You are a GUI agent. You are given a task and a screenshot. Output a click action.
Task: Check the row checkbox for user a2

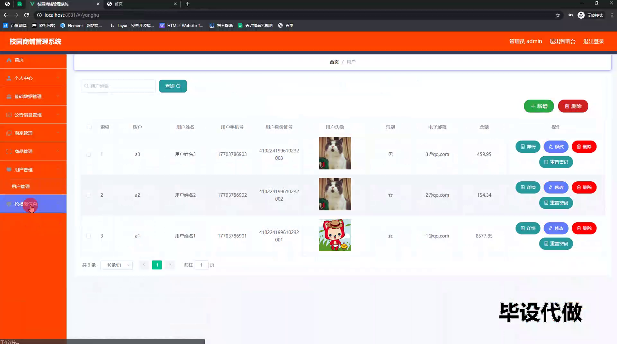pyautogui.click(x=89, y=195)
